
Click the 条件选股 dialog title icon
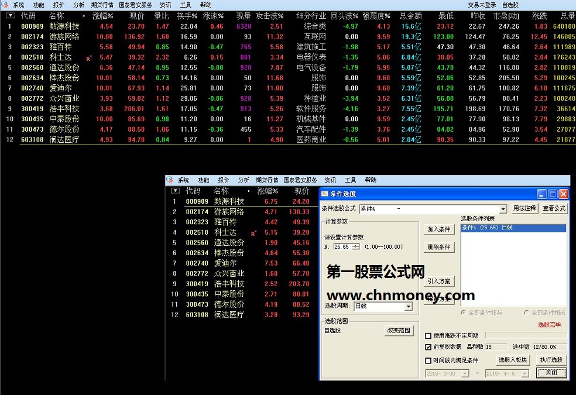[325, 194]
